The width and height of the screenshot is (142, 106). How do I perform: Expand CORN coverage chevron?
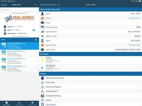[140, 60]
